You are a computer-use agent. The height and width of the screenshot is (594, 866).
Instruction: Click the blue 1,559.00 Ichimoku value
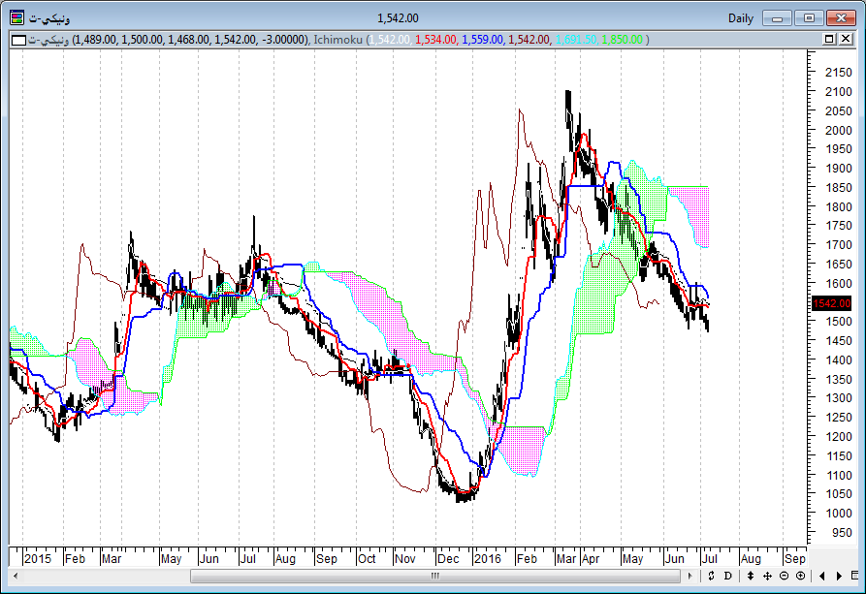[483, 40]
